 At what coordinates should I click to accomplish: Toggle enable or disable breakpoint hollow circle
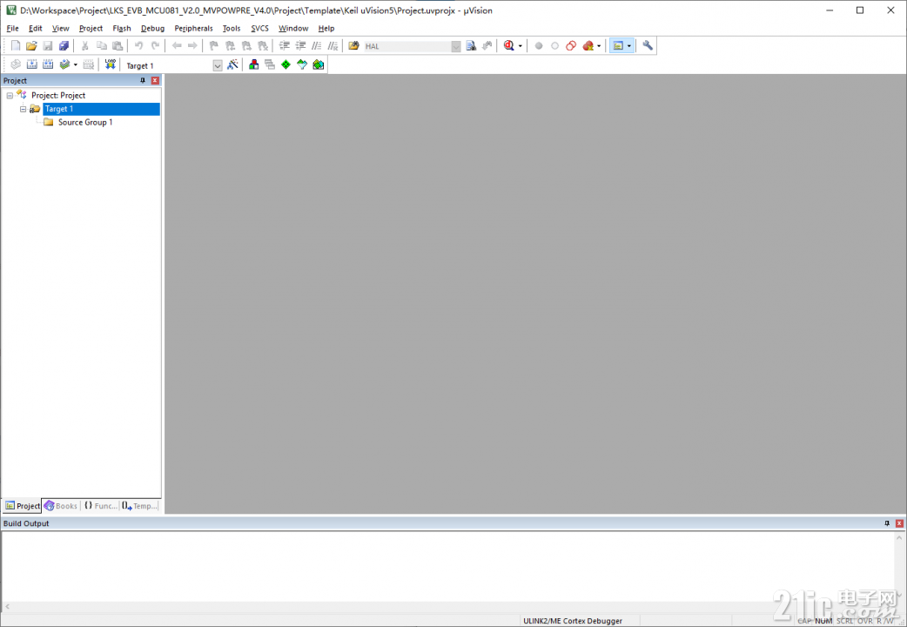pos(554,46)
